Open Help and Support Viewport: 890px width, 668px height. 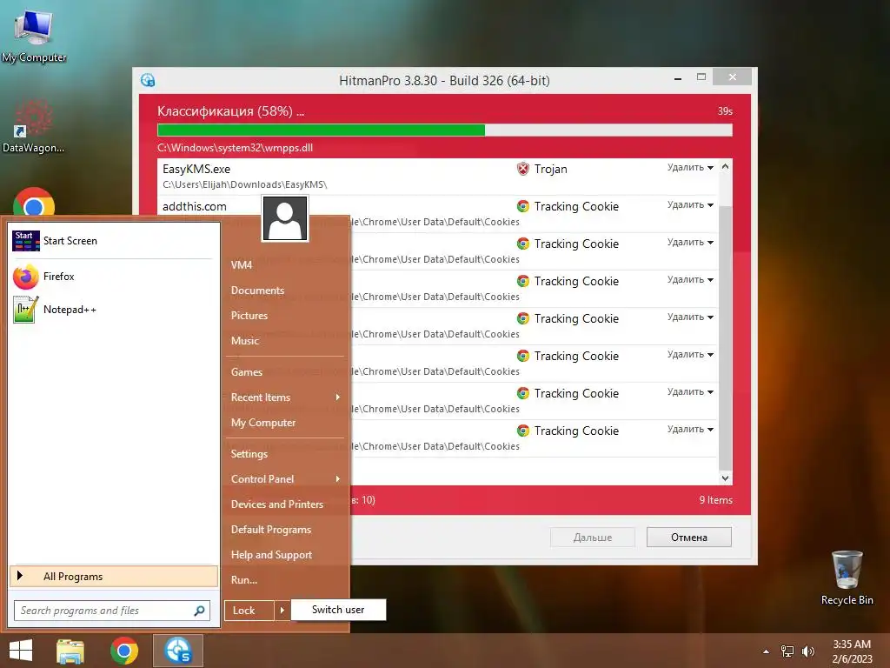click(271, 555)
